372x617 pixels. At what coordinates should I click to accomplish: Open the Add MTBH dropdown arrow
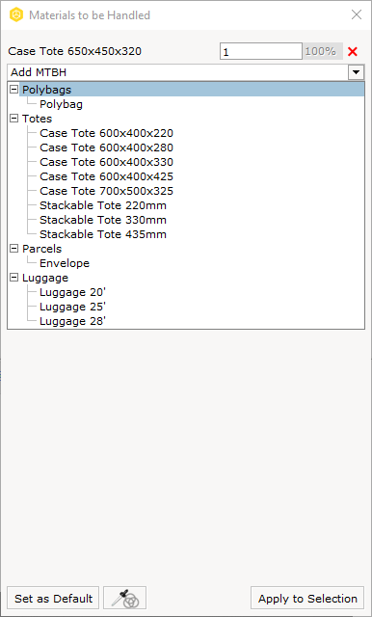(357, 72)
